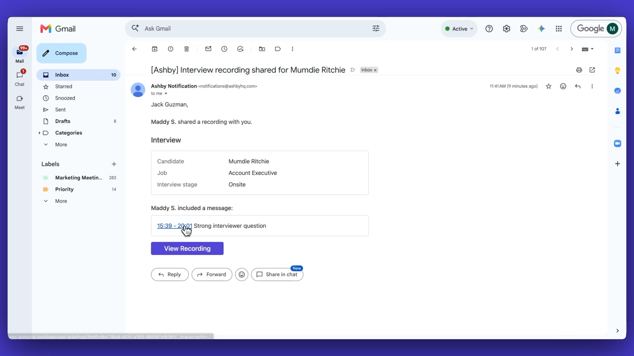The width and height of the screenshot is (634, 356).
Task: Open Google Keep side panel
Action: pyautogui.click(x=617, y=71)
